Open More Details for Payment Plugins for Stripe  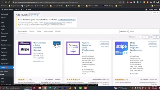tap(105, 47)
